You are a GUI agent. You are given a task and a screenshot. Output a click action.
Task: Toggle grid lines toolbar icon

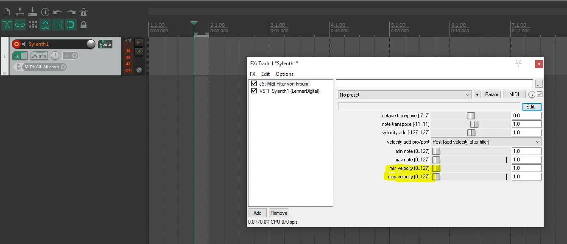[58, 25]
